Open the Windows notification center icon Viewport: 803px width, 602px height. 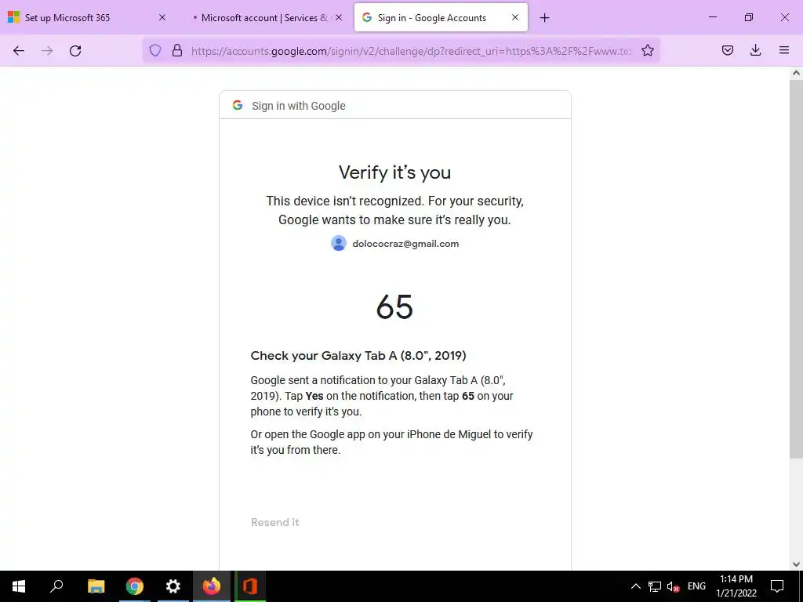(777, 586)
